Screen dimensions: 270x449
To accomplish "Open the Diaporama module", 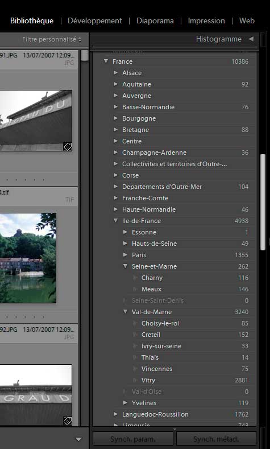I will pyautogui.click(x=155, y=21).
